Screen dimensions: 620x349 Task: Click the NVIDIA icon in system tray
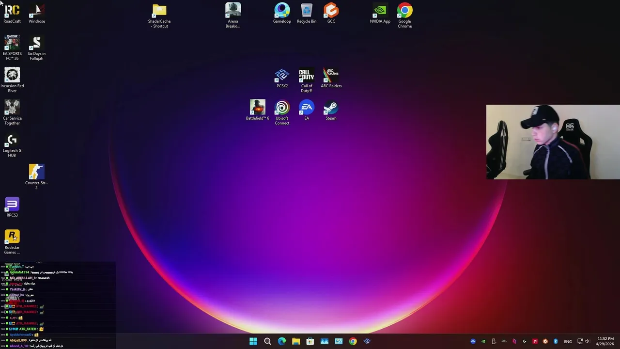483,341
